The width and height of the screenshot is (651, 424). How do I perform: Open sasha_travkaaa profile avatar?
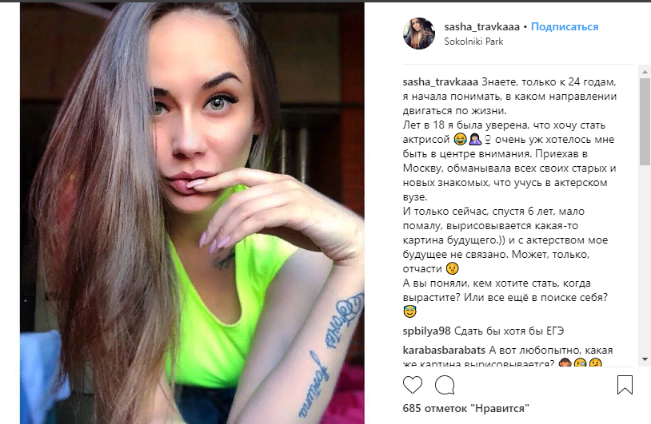(x=419, y=34)
